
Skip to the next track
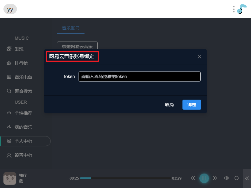pos(215,178)
